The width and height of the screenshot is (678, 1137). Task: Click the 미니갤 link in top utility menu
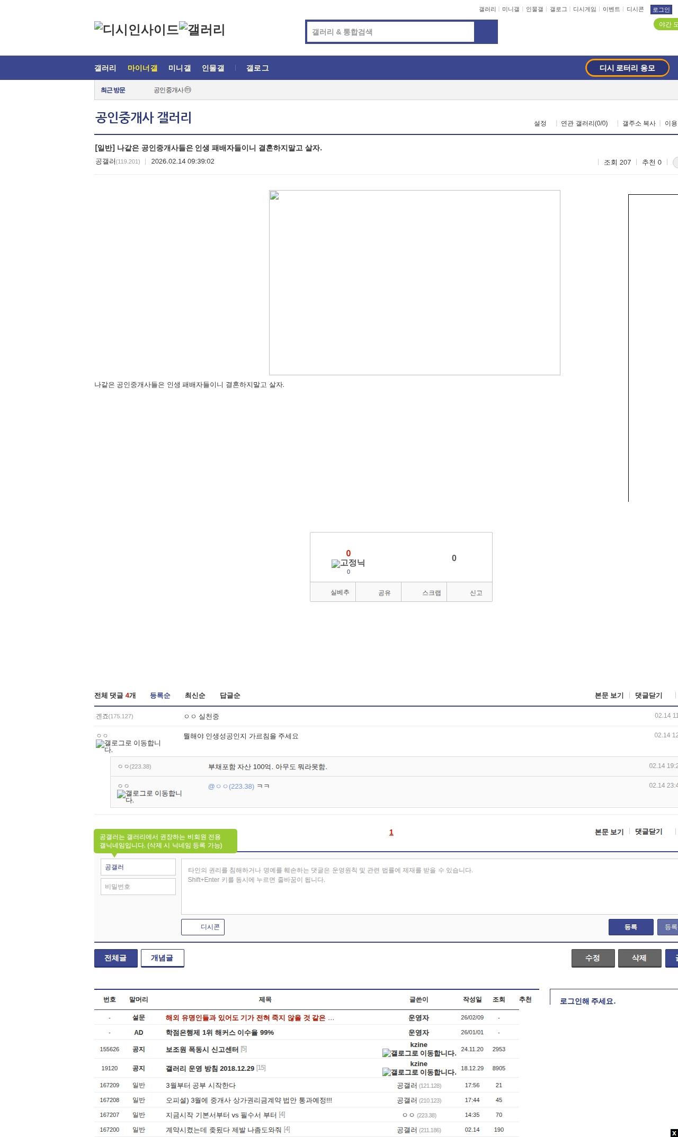pos(511,10)
